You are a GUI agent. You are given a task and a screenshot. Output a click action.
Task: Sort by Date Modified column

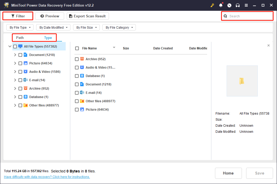[x=198, y=48]
